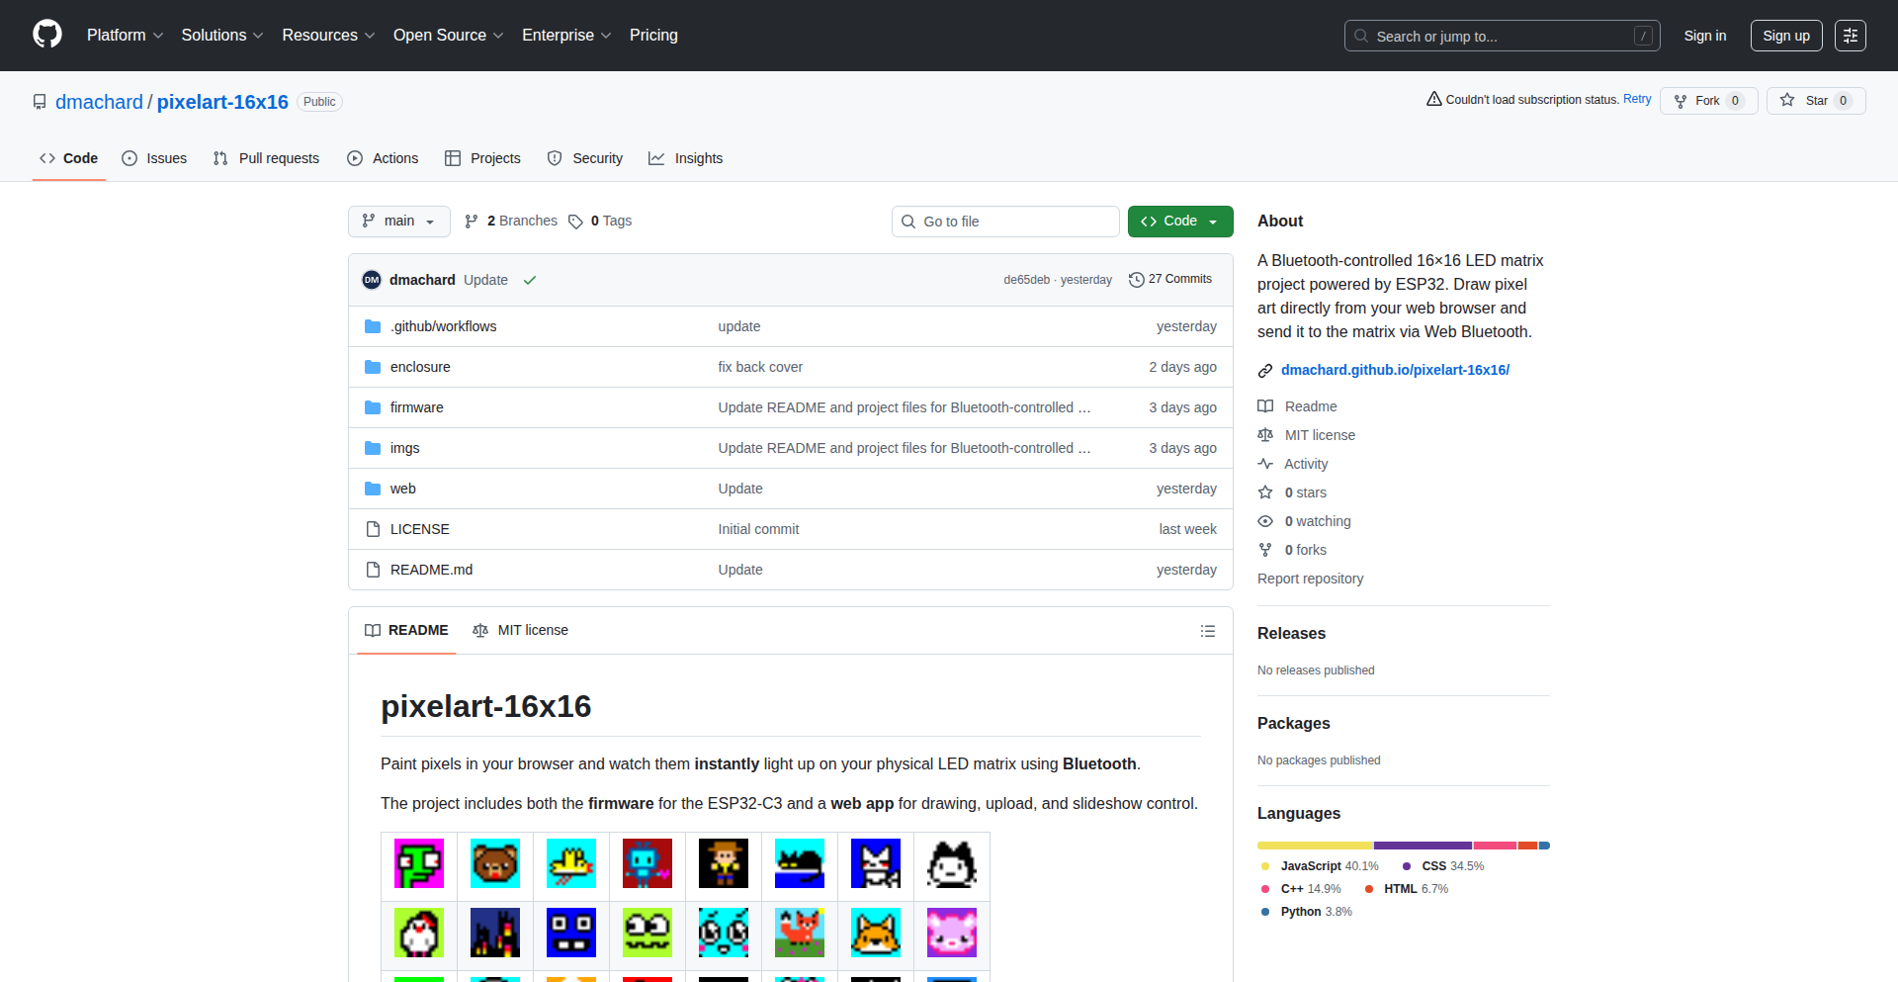Click the yellow JavaScript segment in language bar
The width and height of the screenshot is (1898, 982).
coord(1314,846)
